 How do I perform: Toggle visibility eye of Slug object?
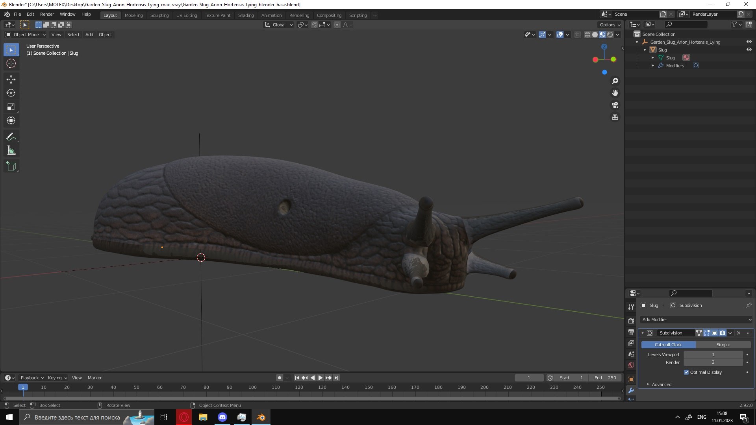pos(749,50)
